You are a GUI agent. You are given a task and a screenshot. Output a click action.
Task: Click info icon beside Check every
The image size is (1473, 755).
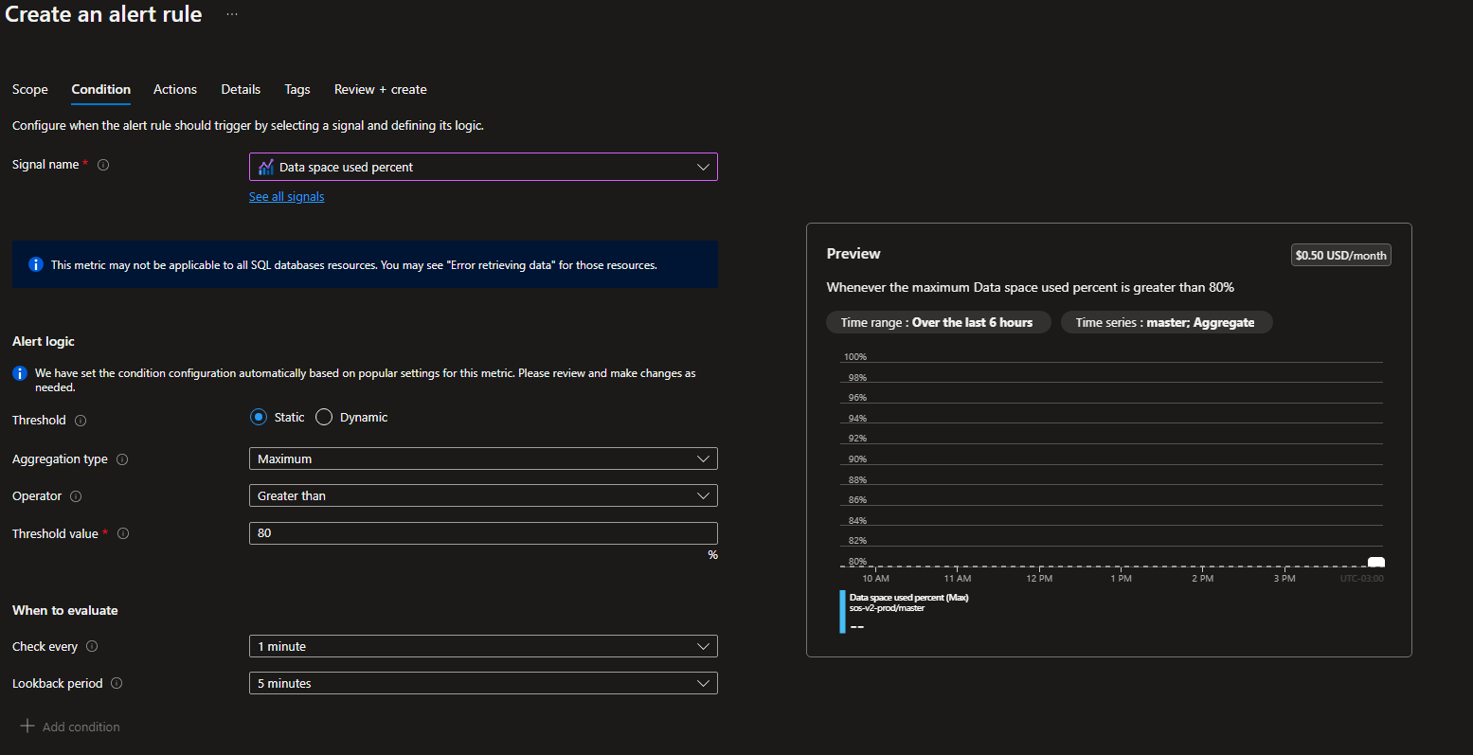pyautogui.click(x=92, y=646)
